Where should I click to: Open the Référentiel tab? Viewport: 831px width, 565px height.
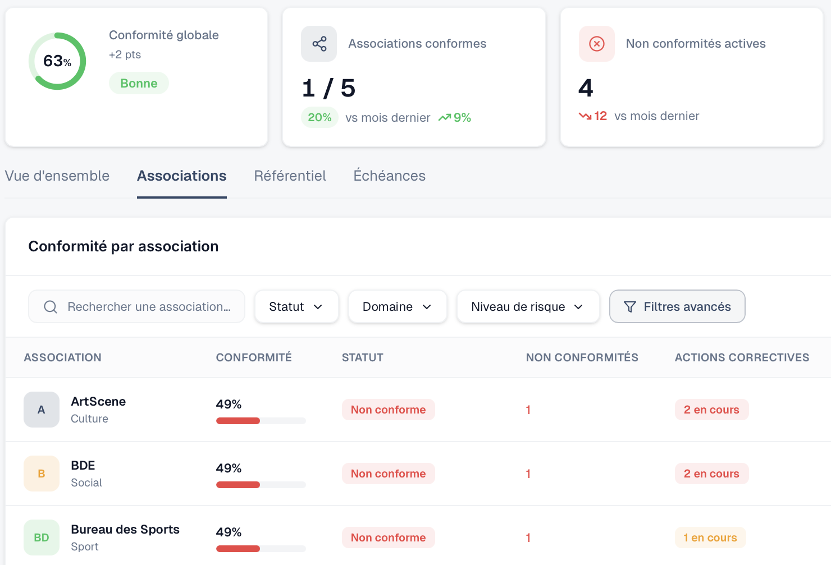[290, 176]
